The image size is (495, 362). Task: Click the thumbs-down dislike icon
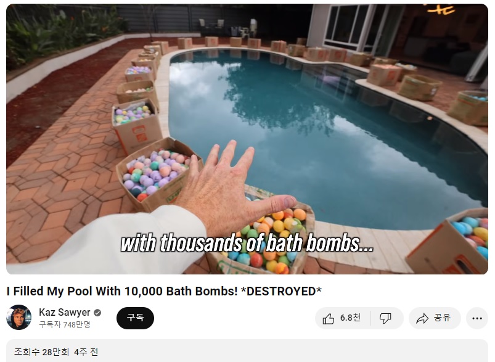[385, 318]
